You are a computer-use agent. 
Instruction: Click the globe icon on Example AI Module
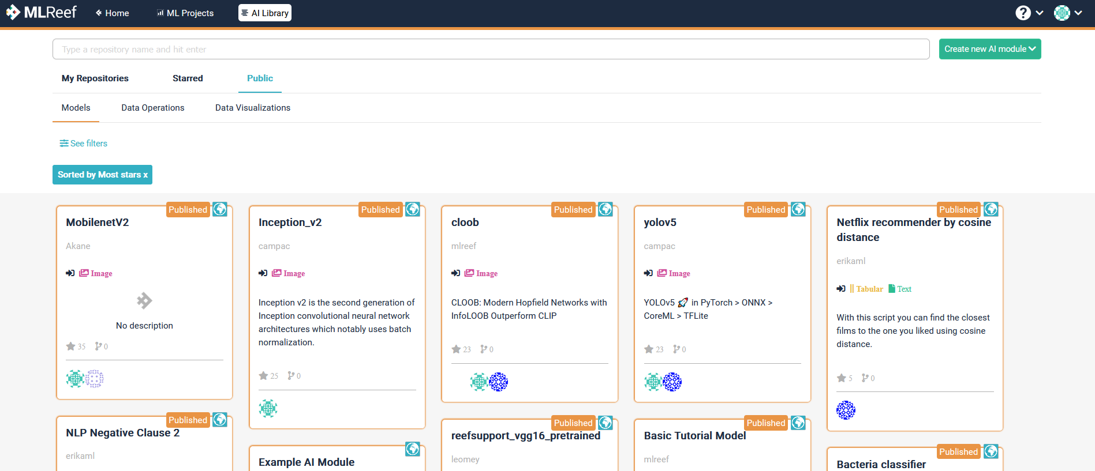tap(413, 449)
